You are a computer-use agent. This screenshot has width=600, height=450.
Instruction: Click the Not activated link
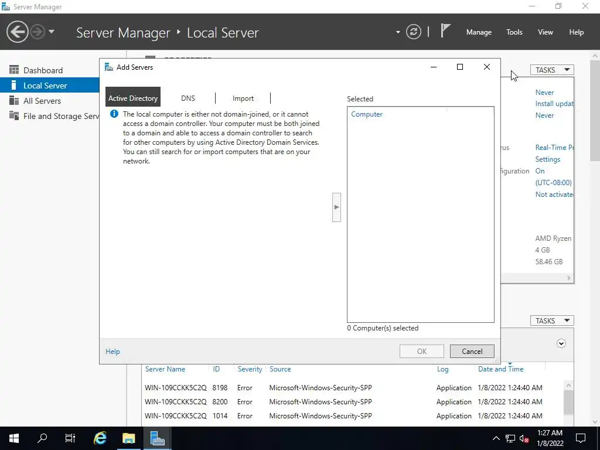pos(554,195)
